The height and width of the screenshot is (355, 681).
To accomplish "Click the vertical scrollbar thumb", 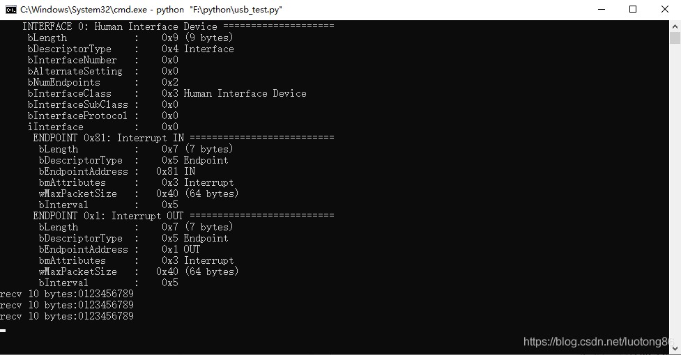I will tap(675, 38).
